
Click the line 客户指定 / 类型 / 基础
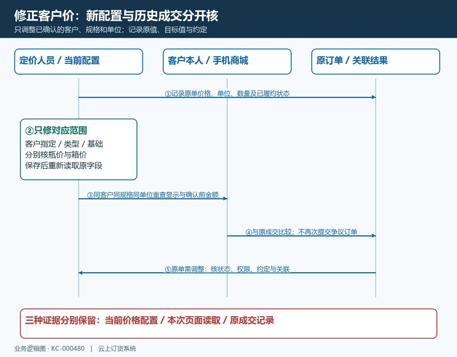[64, 144]
